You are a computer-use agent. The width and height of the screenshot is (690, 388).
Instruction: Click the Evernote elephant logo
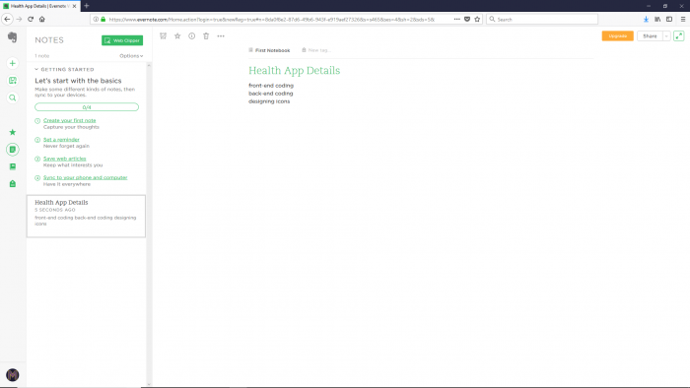(x=12, y=37)
